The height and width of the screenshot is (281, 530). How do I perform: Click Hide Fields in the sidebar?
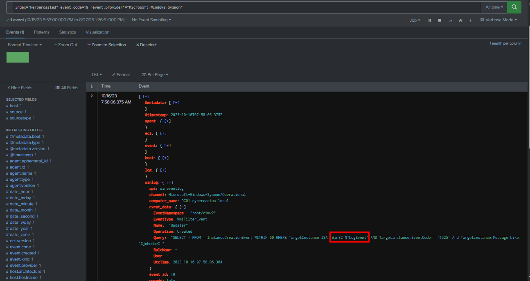(20, 88)
